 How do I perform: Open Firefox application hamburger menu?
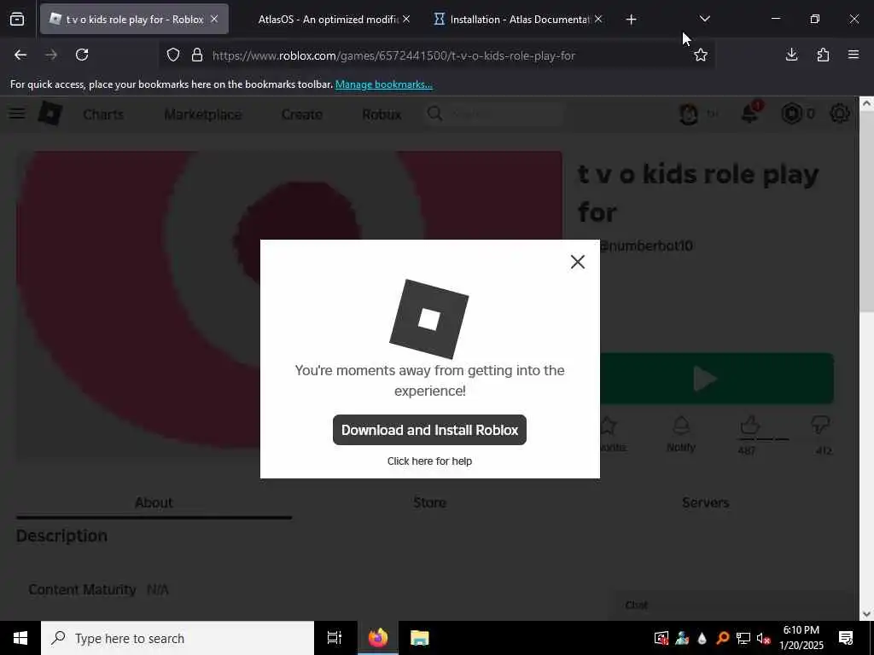tap(854, 55)
